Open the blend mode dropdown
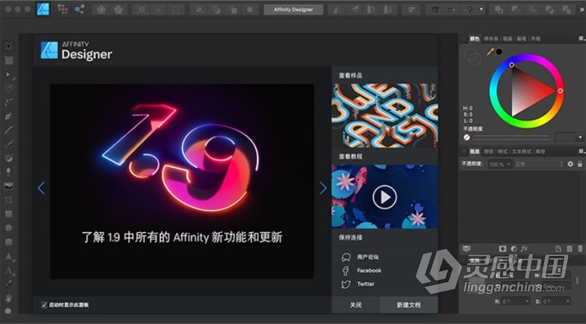Screen dimensions: 586x324 point(538,164)
